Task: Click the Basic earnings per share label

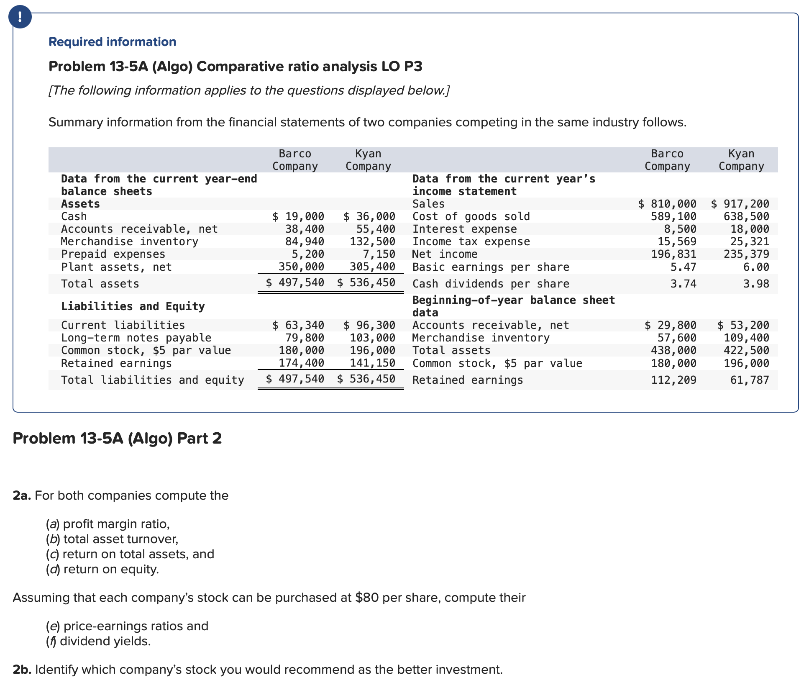Action: point(491,267)
